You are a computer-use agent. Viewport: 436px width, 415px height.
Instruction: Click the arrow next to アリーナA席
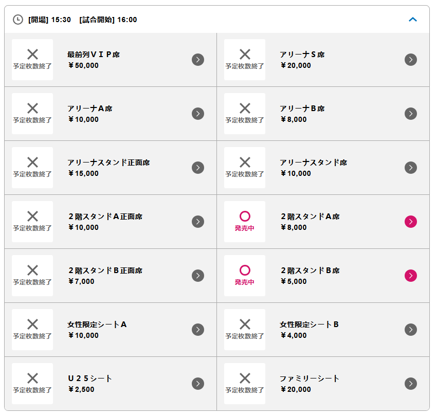[198, 114]
